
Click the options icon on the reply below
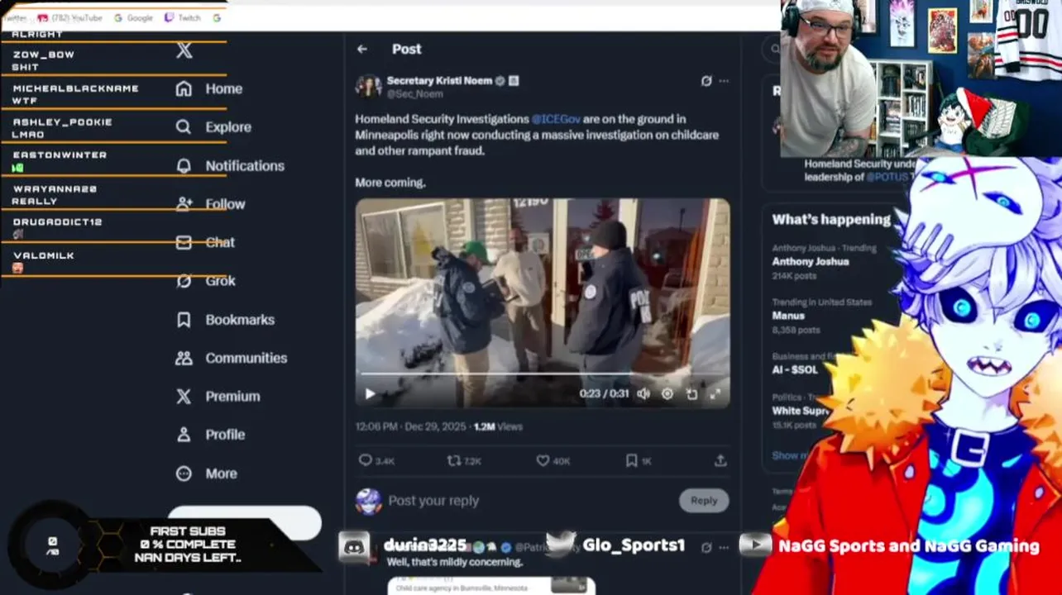tap(724, 547)
